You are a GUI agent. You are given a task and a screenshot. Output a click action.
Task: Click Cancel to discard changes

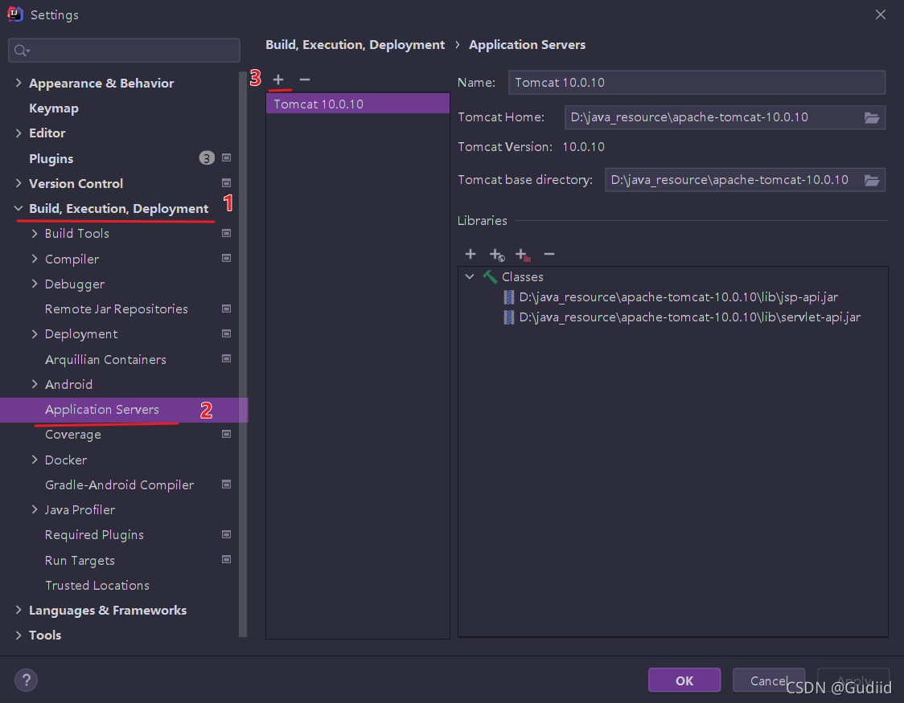769,681
